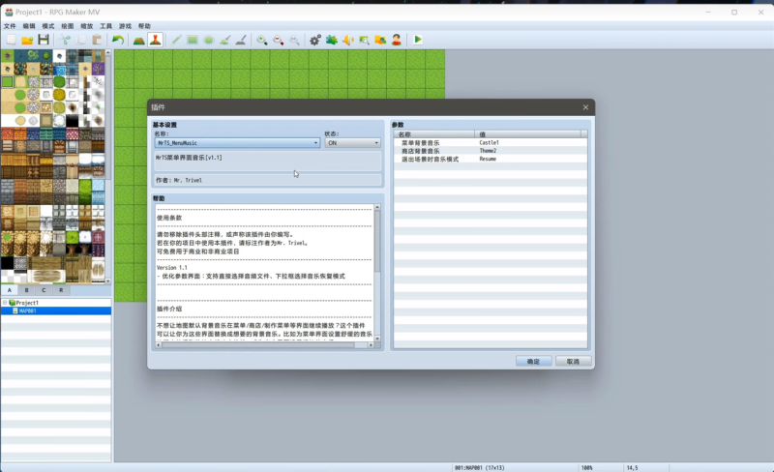The width and height of the screenshot is (774, 472).
Task: Click the Undo green arrow icon
Action: point(118,40)
